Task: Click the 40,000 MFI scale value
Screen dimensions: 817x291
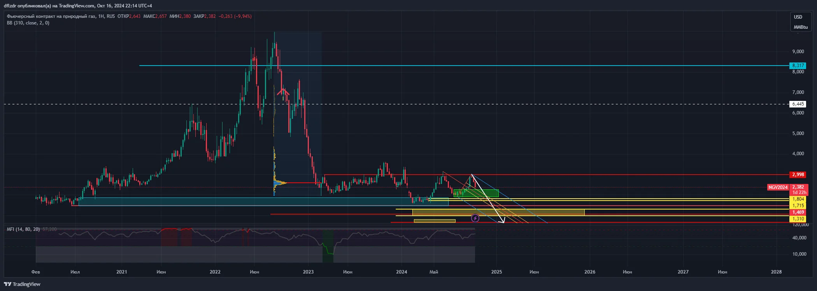Action: (x=799, y=238)
